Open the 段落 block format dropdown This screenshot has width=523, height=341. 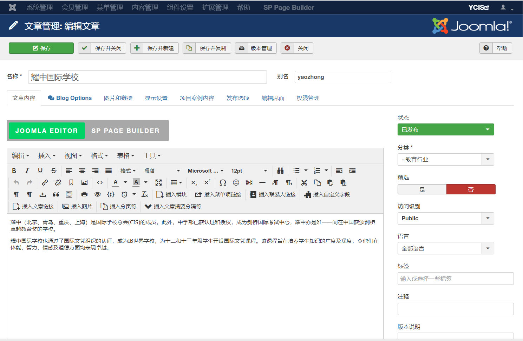(x=162, y=171)
